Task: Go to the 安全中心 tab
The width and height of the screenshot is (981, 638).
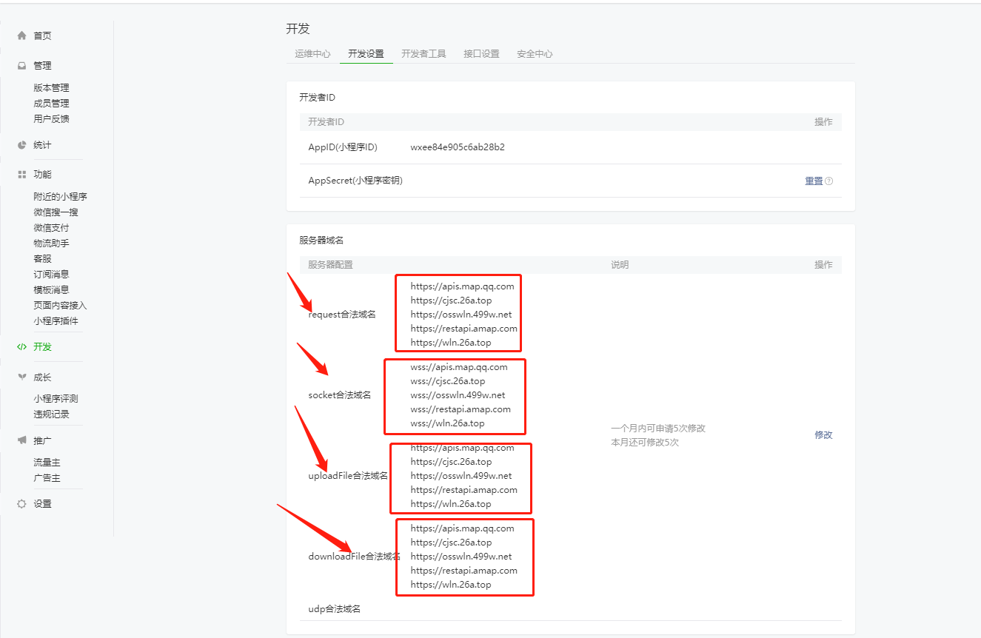Action: pyautogui.click(x=535, y=54)
